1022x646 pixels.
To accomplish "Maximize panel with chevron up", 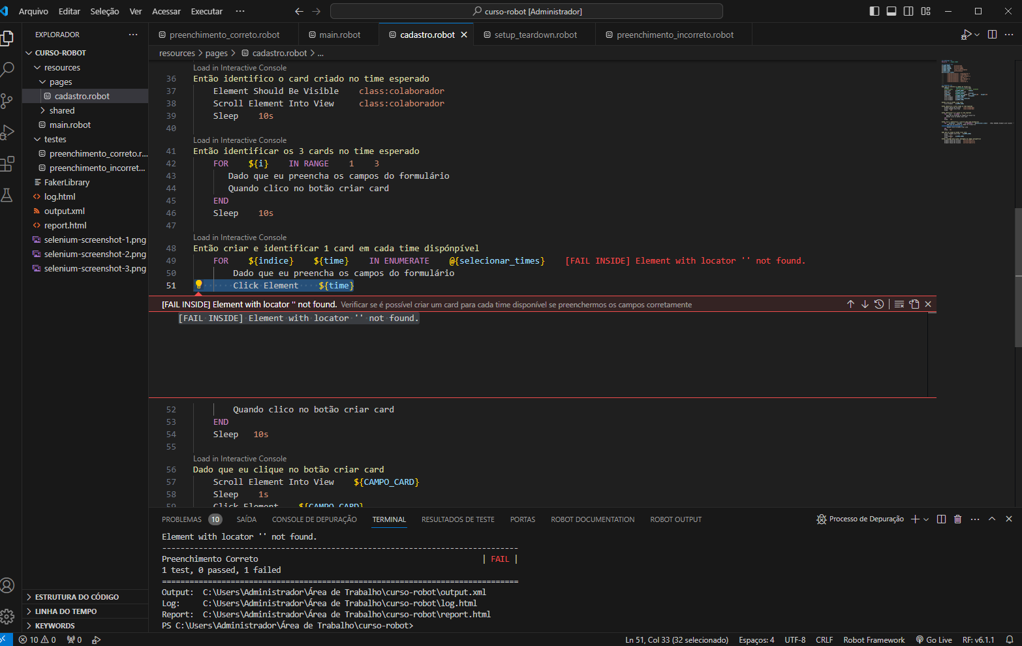I will point(992,519).
